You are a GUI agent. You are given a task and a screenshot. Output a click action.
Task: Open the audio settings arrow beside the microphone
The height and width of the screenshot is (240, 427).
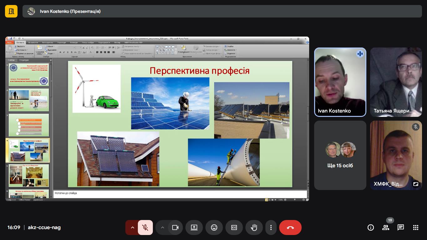132,227
